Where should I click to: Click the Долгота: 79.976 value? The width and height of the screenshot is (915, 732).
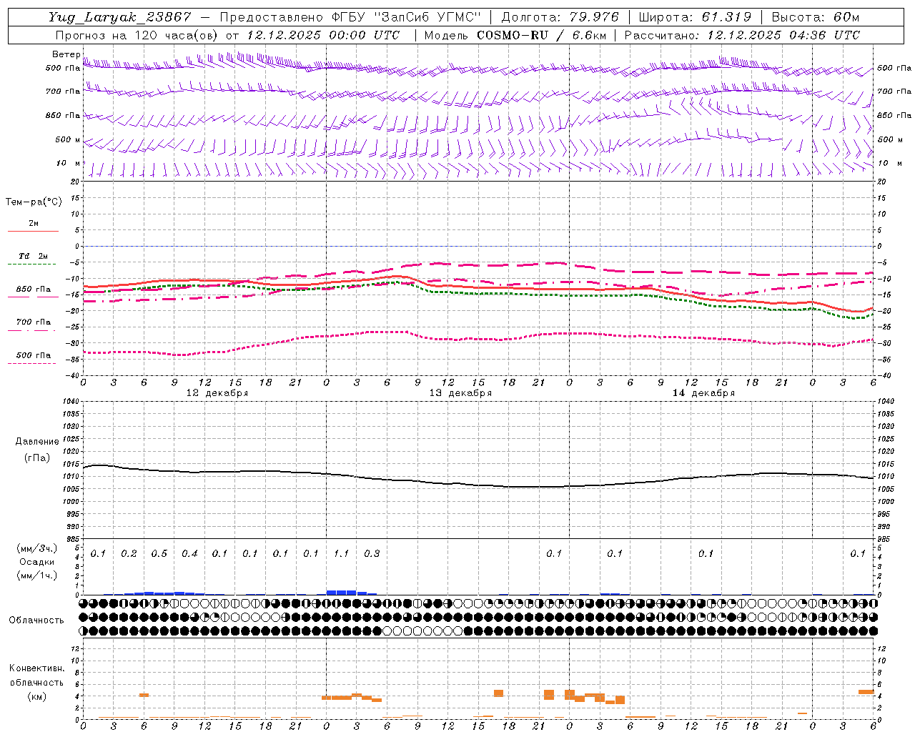[x=560, y=17]
